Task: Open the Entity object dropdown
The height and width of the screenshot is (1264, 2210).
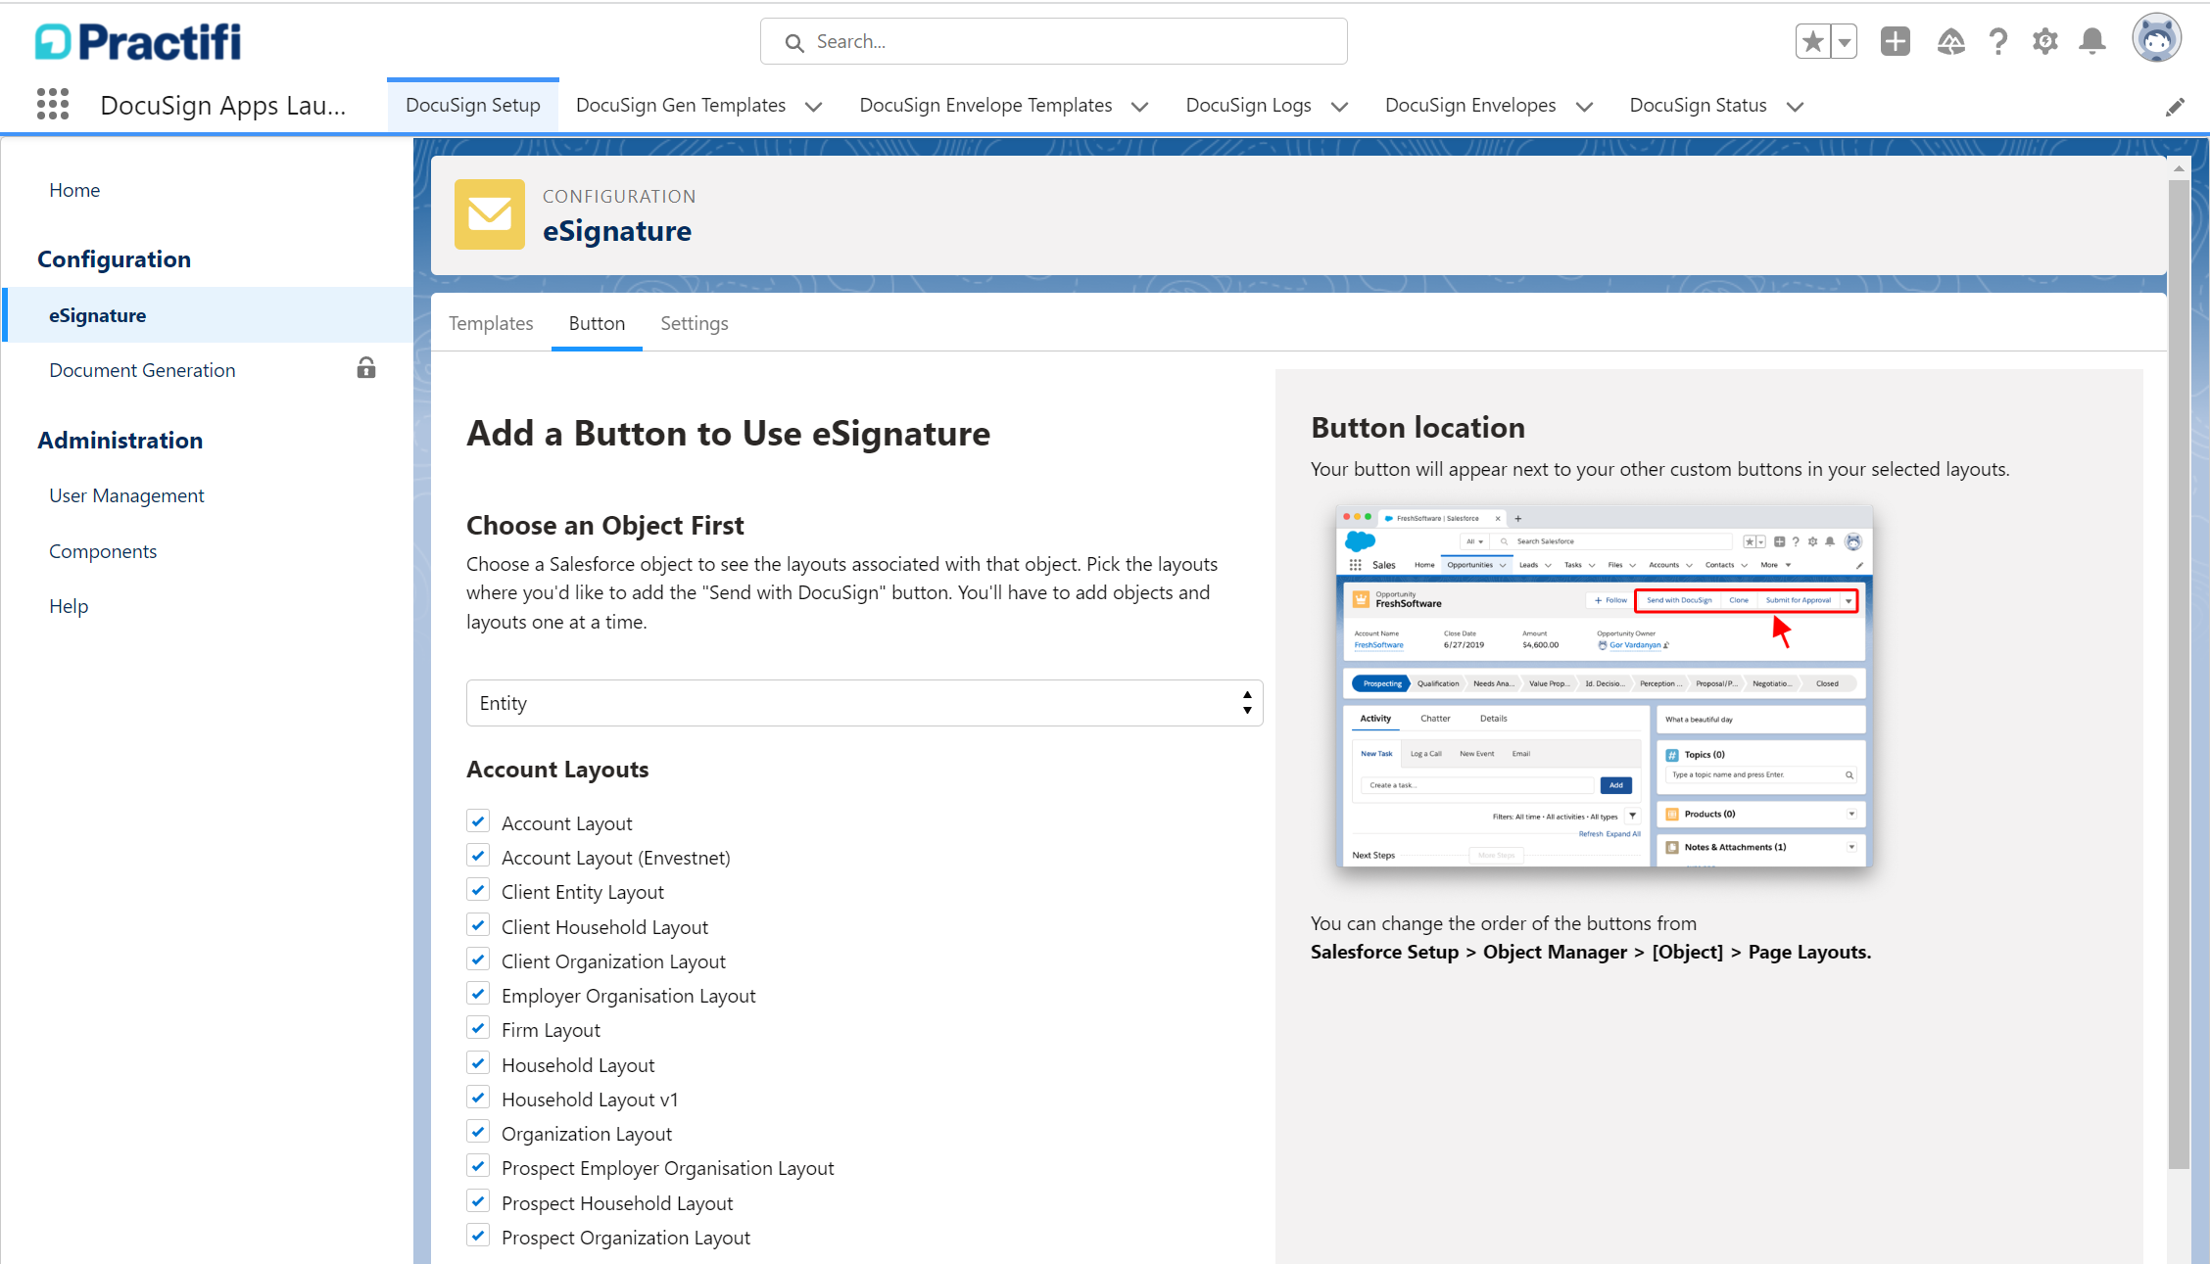Action: pyautogui.click(x=864, y=703)
